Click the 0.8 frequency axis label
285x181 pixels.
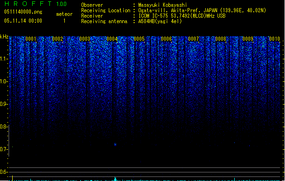4,127
